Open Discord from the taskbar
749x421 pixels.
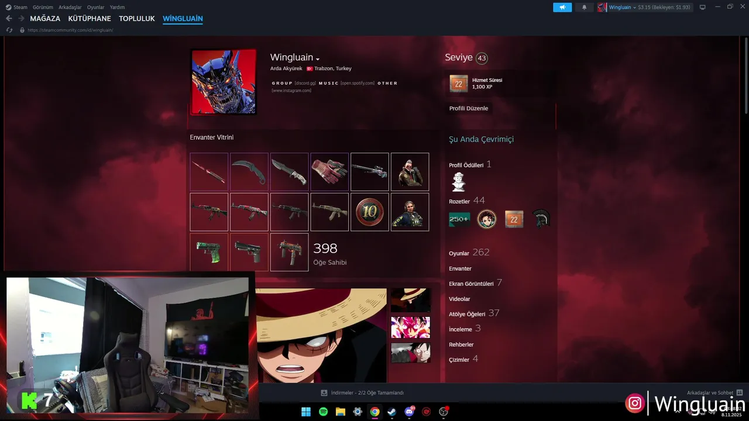pyautogui.click(x=410, y=412)
